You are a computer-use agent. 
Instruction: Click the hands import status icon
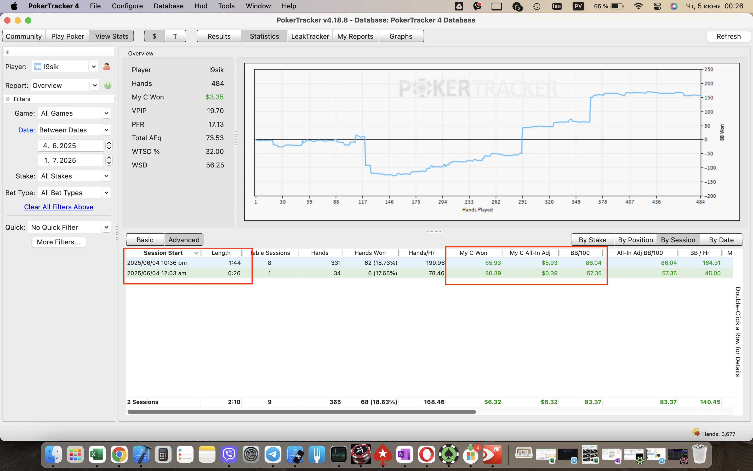coord(696,432)
